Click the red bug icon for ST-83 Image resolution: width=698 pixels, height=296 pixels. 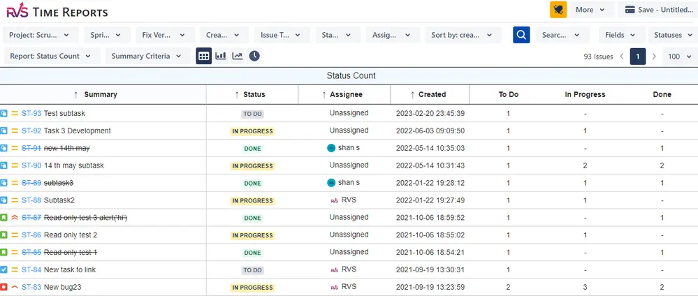[4, 287]
